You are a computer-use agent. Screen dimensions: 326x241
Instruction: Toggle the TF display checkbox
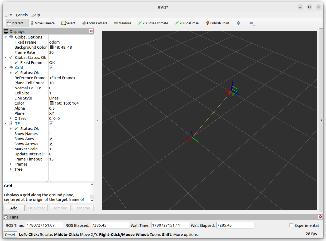[51, 123]
